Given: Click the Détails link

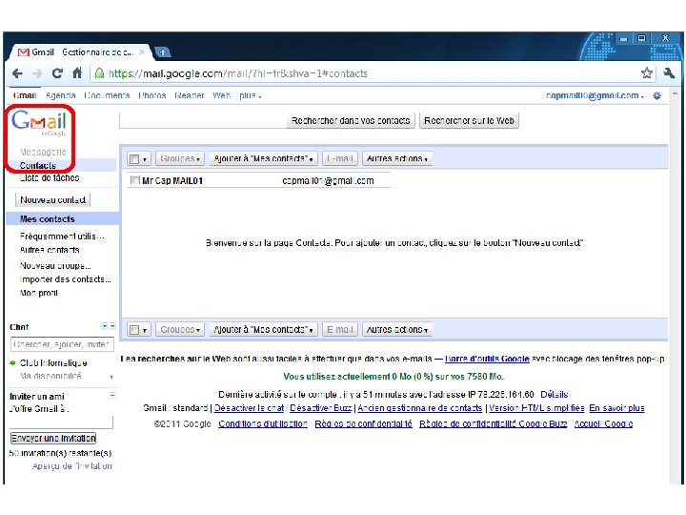Looking at the screenshot, I should (x=554, y=394).
